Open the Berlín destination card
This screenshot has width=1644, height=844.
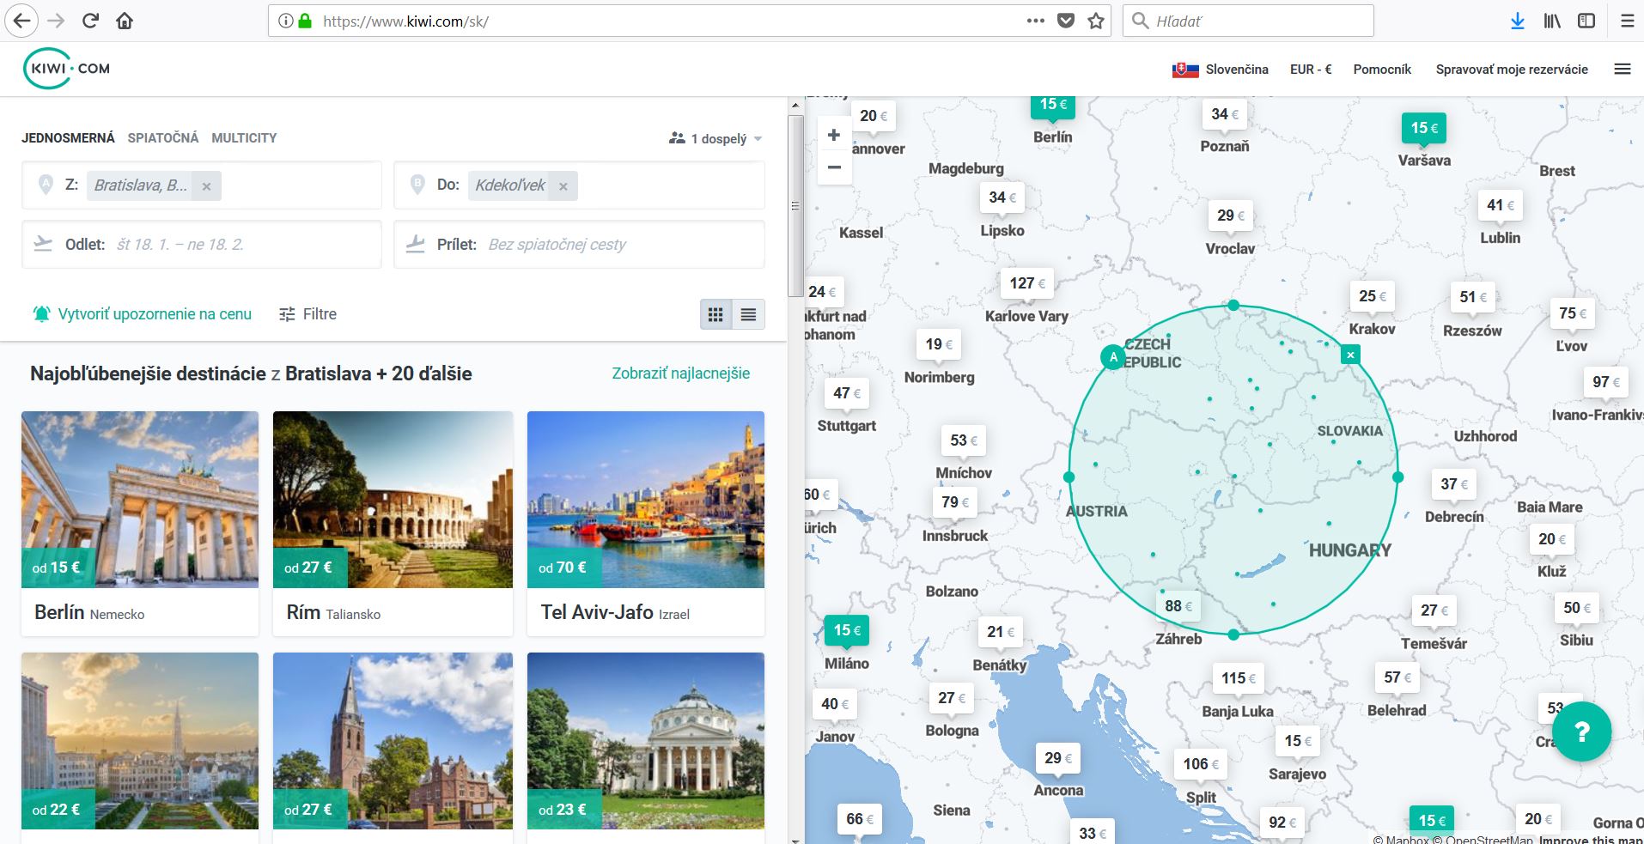coord(140,523)
